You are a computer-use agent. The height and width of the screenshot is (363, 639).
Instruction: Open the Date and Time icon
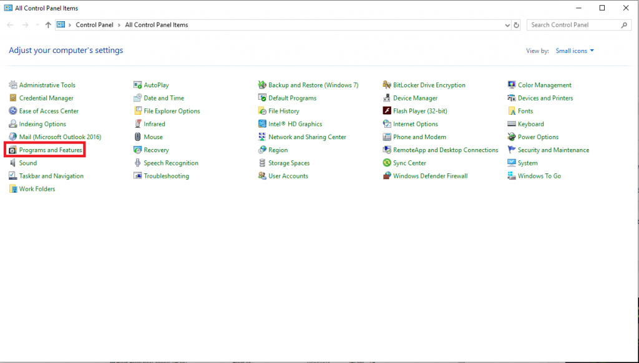coord(138,98)
